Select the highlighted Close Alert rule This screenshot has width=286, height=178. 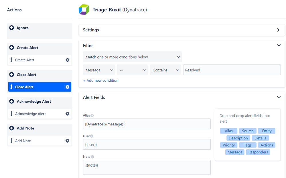click(x=40, y=87)
